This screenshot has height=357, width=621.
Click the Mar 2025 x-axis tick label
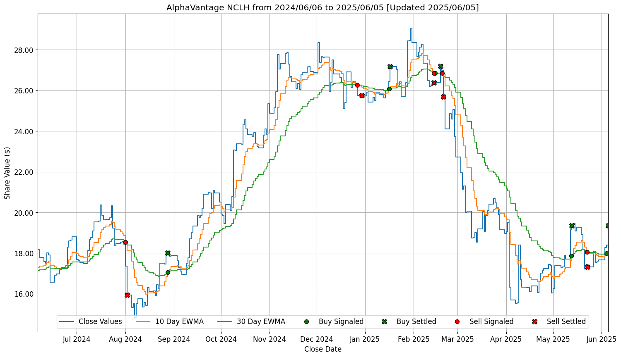tap(457, 340)
